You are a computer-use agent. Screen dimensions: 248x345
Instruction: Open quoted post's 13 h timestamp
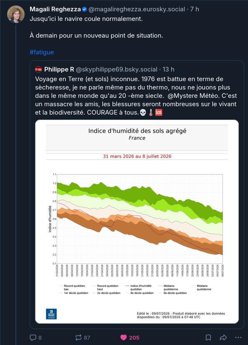(x=169, y=69)
